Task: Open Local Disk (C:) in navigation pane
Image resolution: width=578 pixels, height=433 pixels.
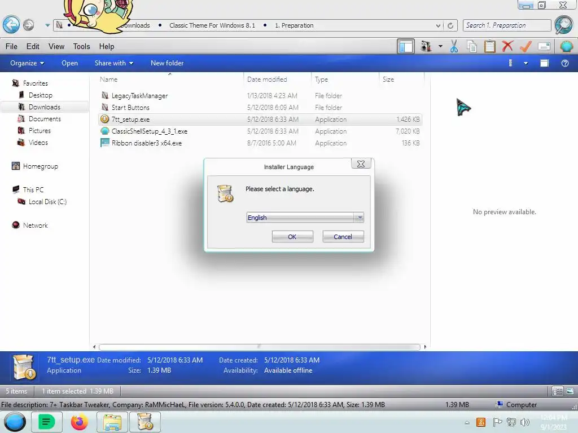Action: [x=47, y=201]
